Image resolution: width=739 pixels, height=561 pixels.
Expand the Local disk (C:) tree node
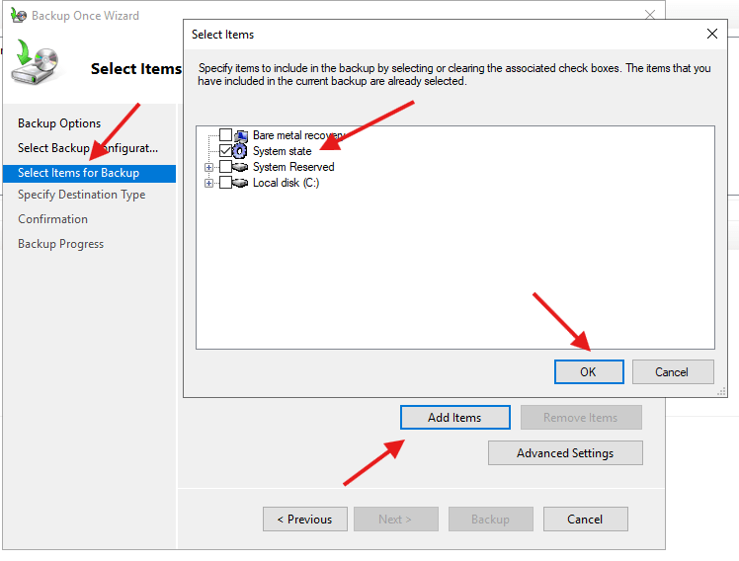[208, 183]
